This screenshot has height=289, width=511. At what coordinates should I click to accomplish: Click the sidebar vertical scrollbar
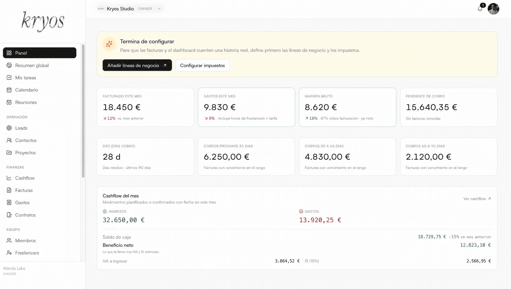(x=83, y=111)
